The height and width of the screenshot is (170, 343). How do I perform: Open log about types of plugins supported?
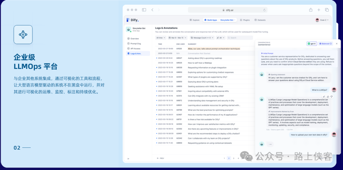205,77
